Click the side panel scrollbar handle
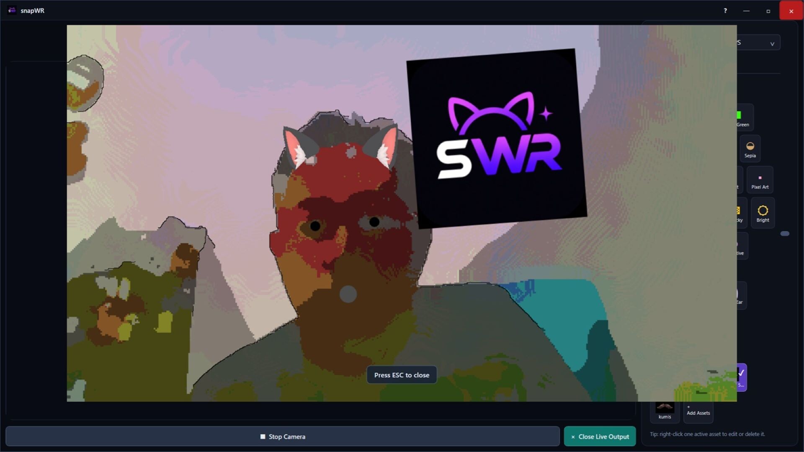Image resolution: width=804 pixels, height=452 pixels. tap(785, 234)
